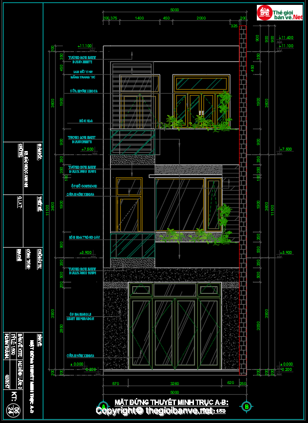Select the '375' dimension text

(114, 18)
